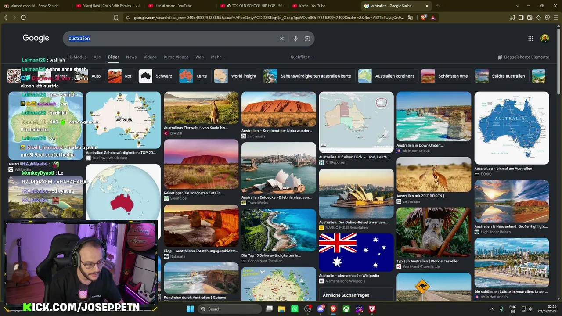Open the Windows Start menu
562x316 pixels.
(x=190, y=309)
